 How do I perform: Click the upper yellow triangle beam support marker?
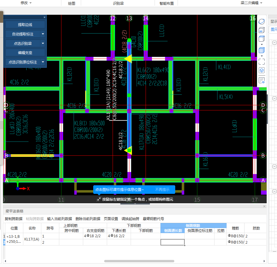pyautogui.click(x=128, y=59)
